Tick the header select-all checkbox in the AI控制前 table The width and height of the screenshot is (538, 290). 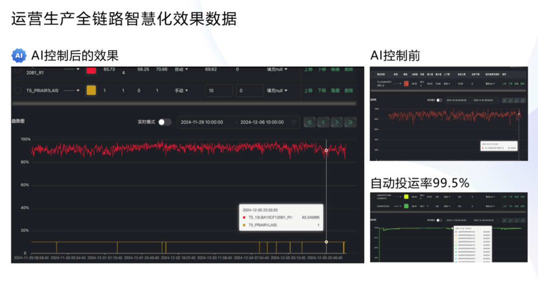[373, 74]
